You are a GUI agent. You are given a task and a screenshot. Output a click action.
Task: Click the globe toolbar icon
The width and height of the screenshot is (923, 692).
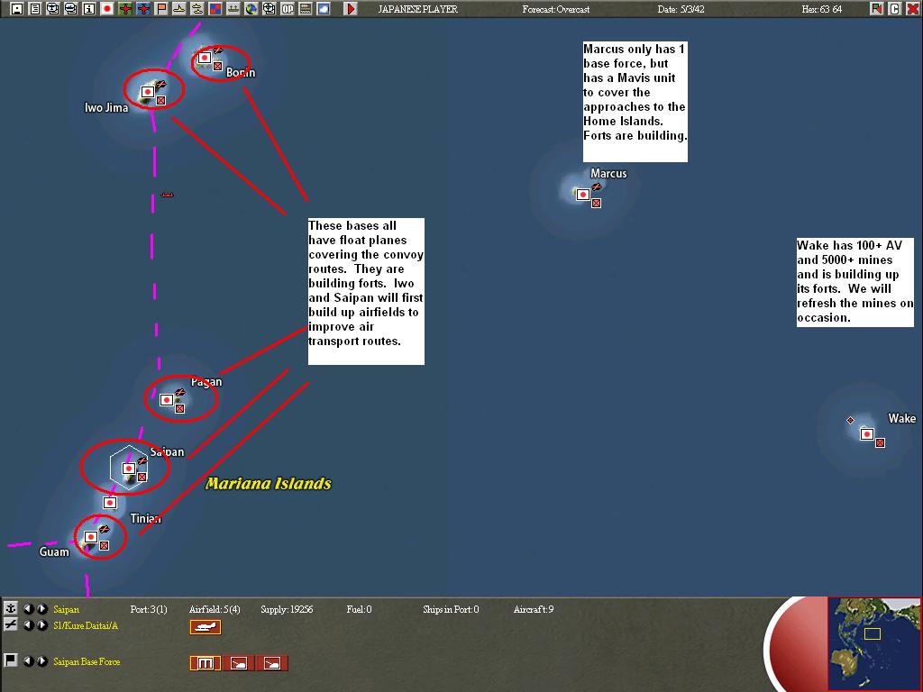(x=251, y=9)
